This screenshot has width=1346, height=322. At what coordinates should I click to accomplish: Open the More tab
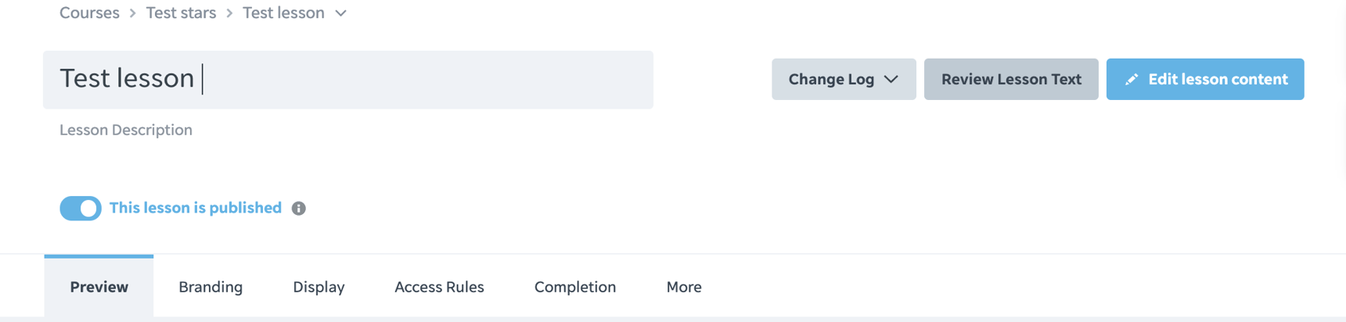[684, 287]
